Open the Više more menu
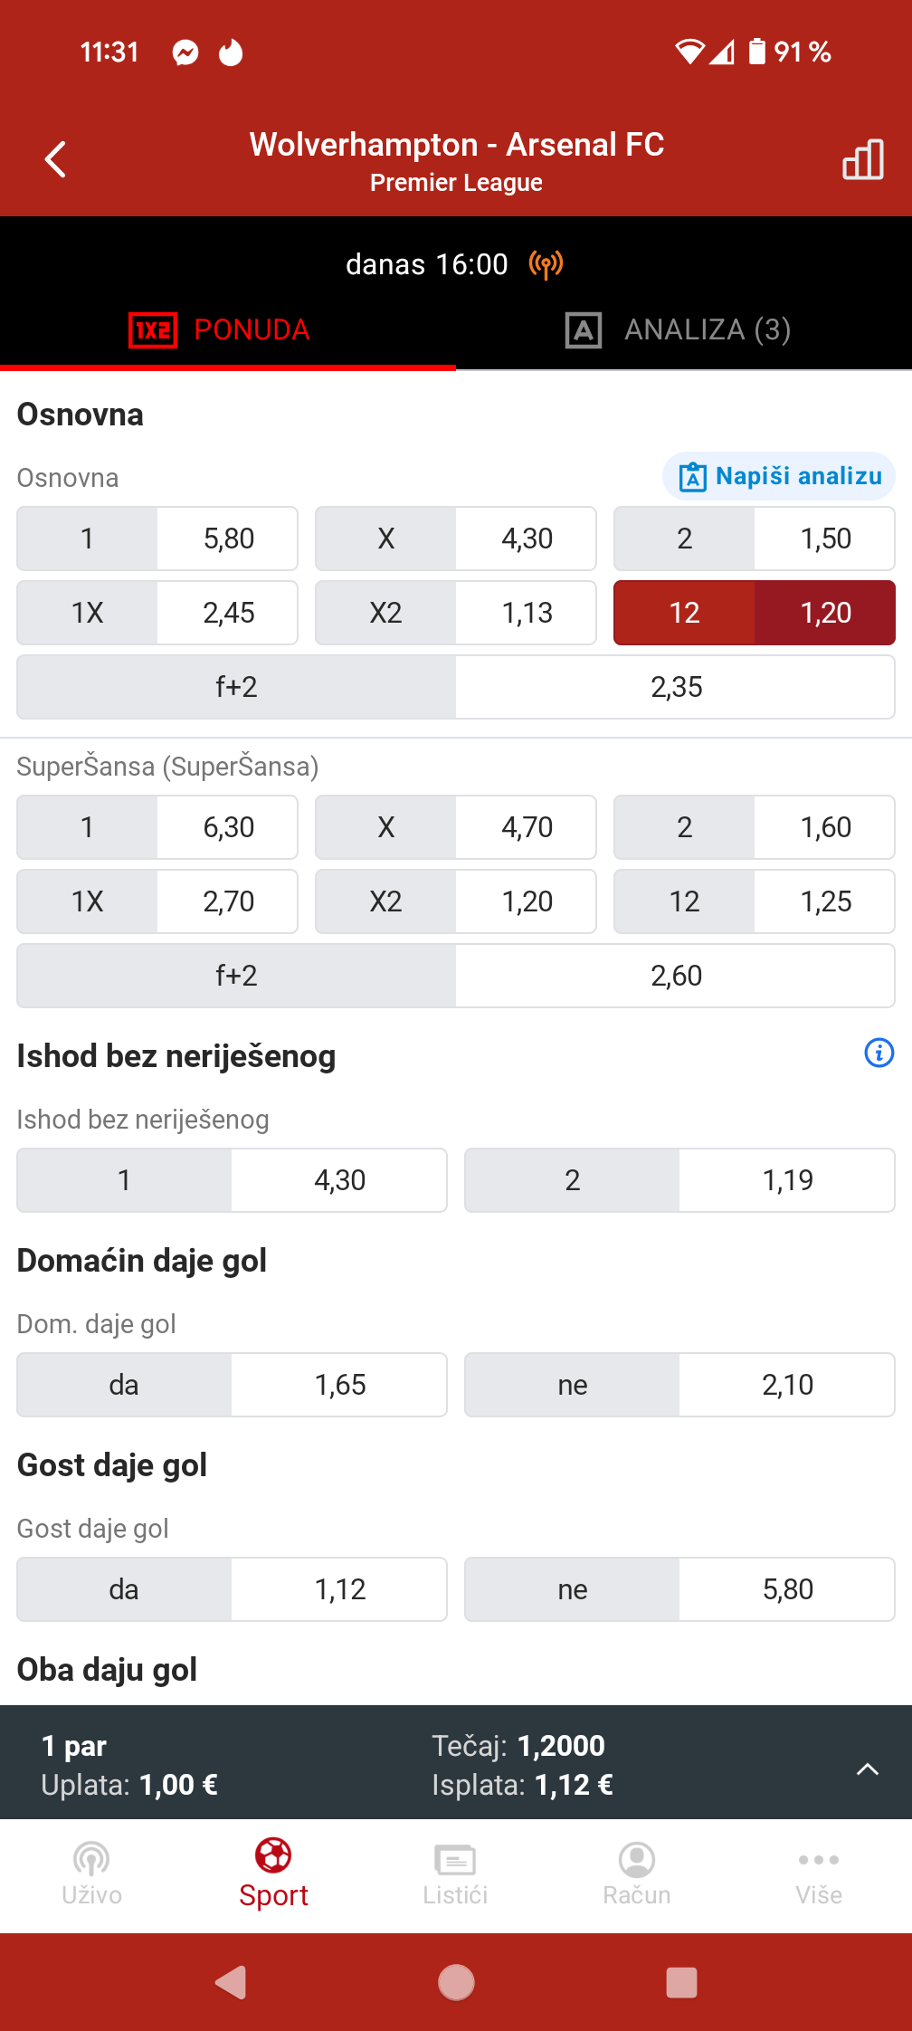 [x=819, y=1872]
